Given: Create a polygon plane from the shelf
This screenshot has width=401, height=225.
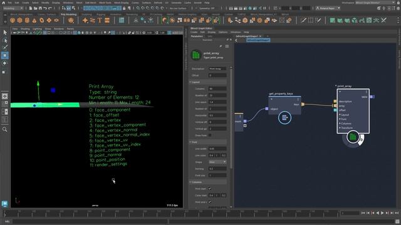Looking at the screenshot, I should point(49,21).
